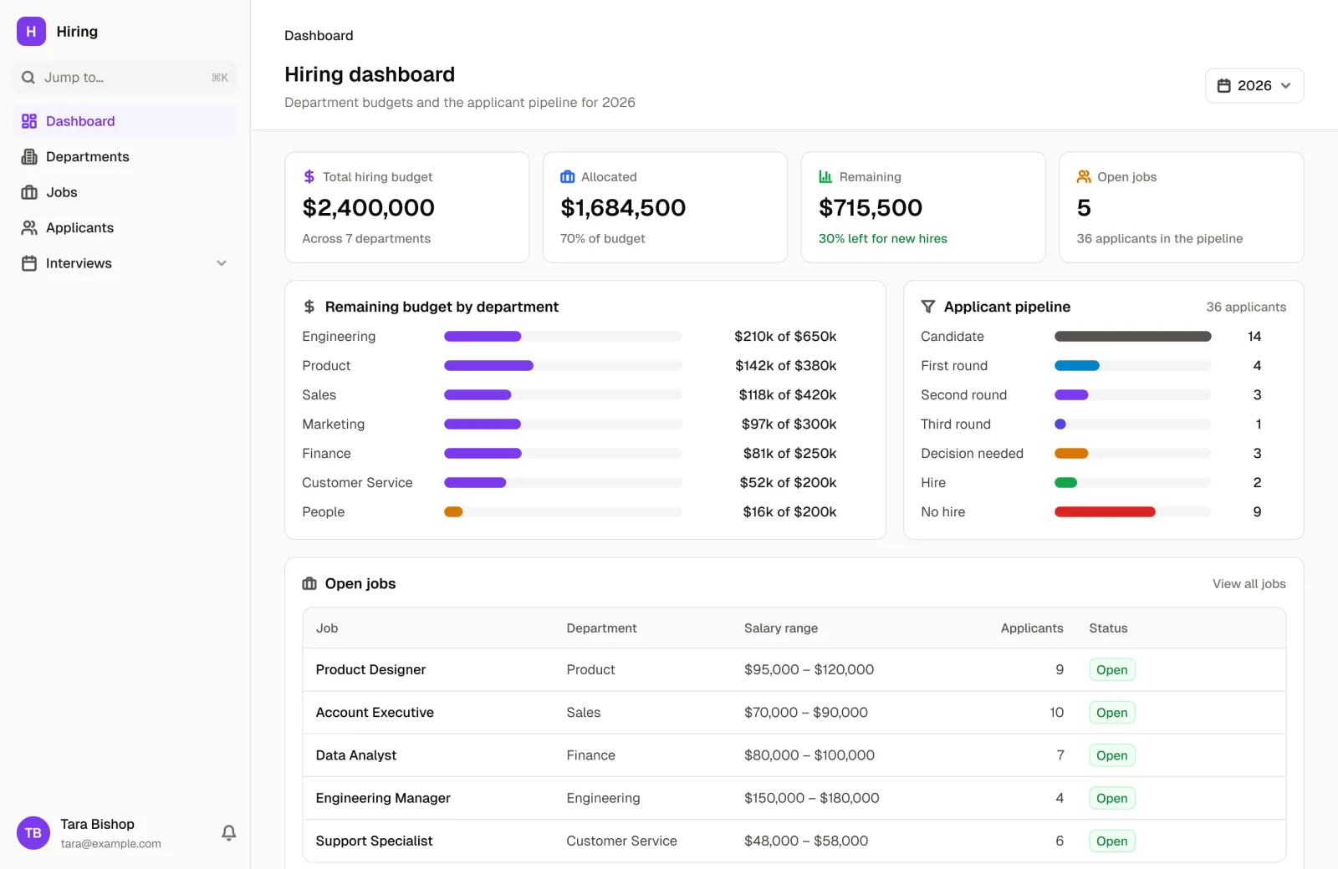
Task: Click the Tara Bishop user name
Action: (97, 825)
